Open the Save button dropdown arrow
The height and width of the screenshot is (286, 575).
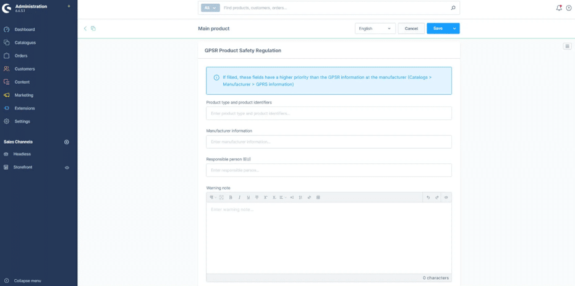click(454, 28)
